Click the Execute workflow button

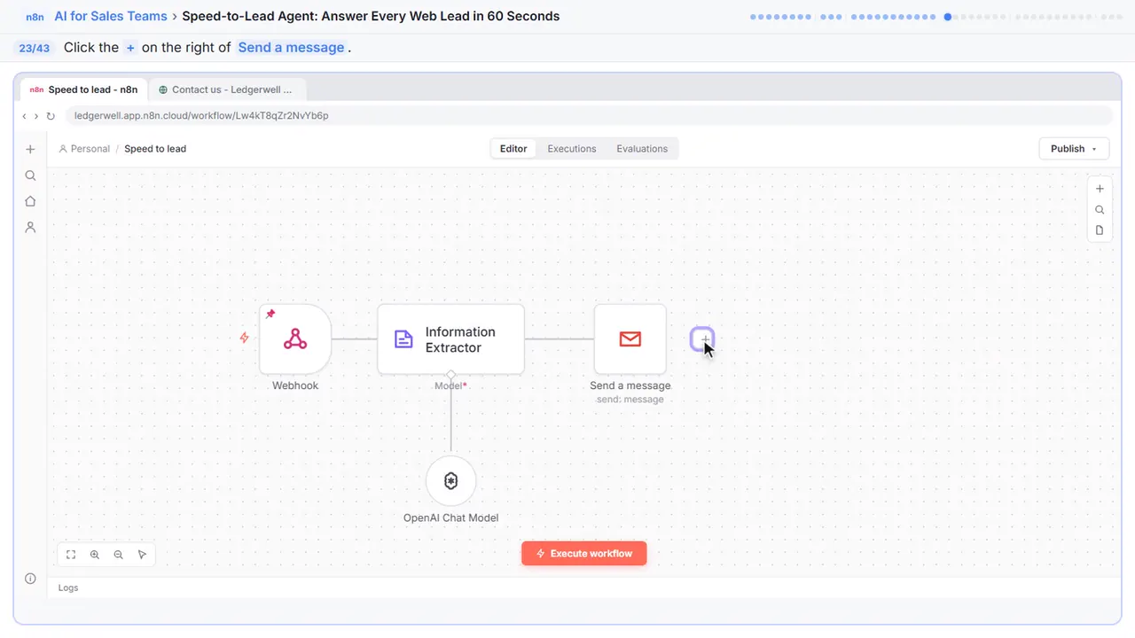[x=584, y=554]
